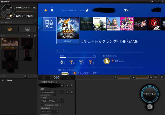The height and width of the screenshot is (115, 165).
Task: Delete the 1920x1080 60FPS quality profile
Action: pos(72,92)
